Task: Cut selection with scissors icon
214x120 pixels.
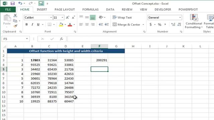Action: [x=15, y=16]
